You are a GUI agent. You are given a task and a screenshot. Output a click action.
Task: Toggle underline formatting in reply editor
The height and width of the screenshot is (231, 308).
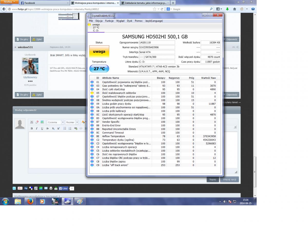tap(42, 128)
